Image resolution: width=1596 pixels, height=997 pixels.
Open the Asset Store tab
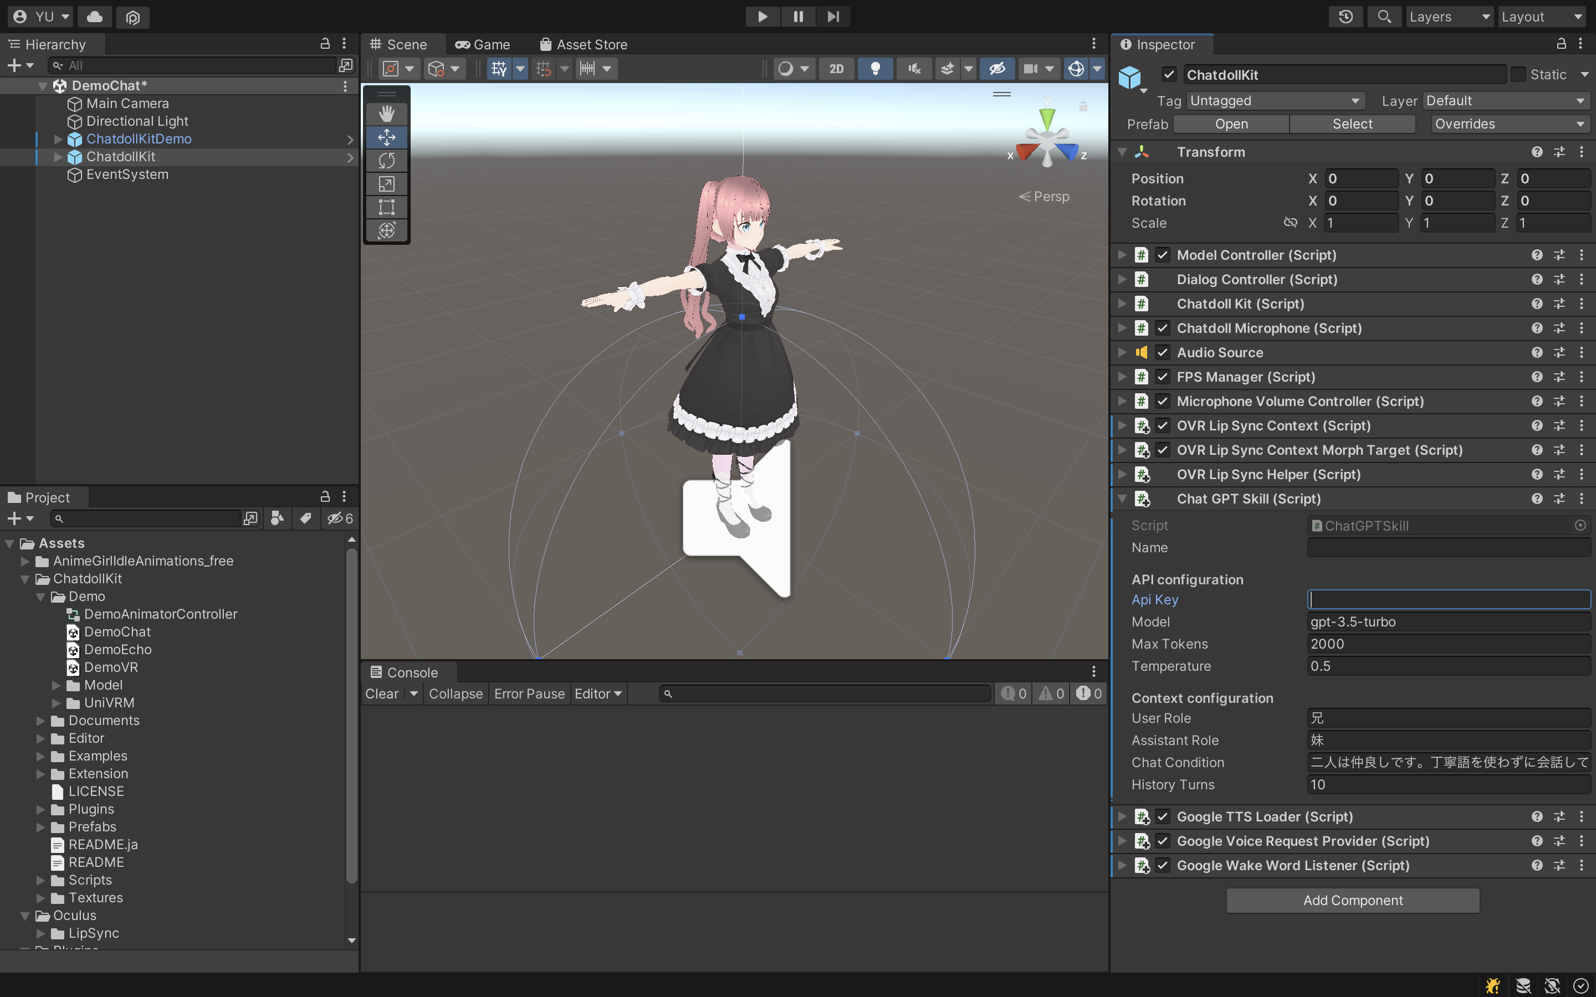click(583, 44)
